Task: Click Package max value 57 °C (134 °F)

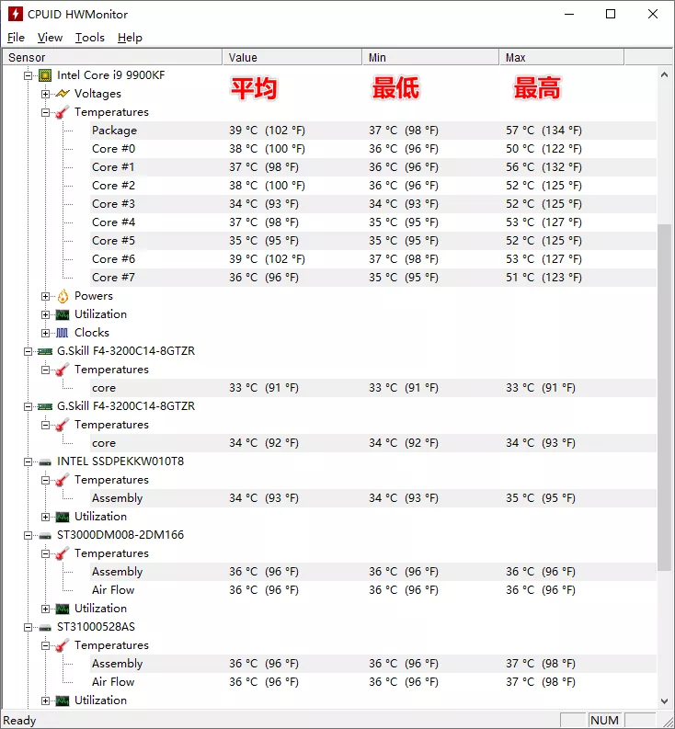Action: click(x=543, y=131)
